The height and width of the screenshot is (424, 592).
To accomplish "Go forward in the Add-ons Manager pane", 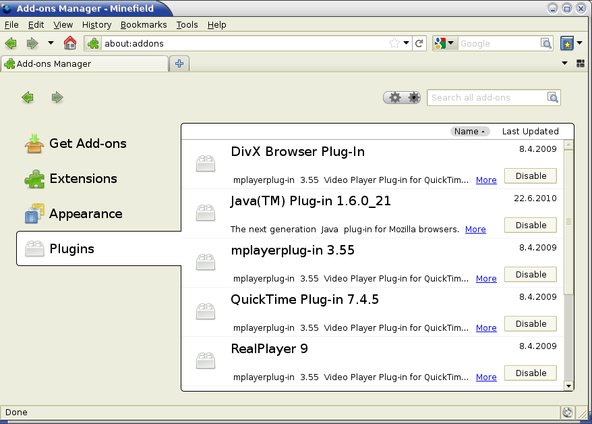I will pos(57,97).
